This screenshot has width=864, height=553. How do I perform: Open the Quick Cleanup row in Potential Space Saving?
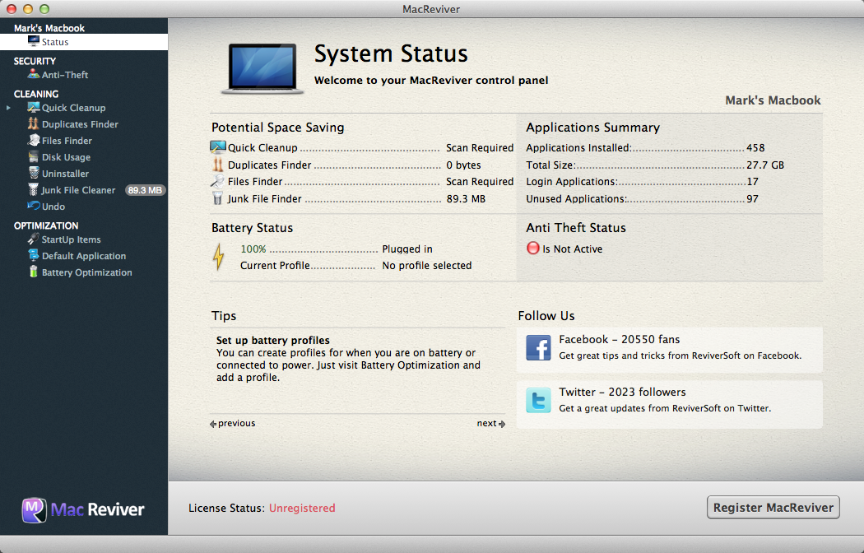click(263, 148)
